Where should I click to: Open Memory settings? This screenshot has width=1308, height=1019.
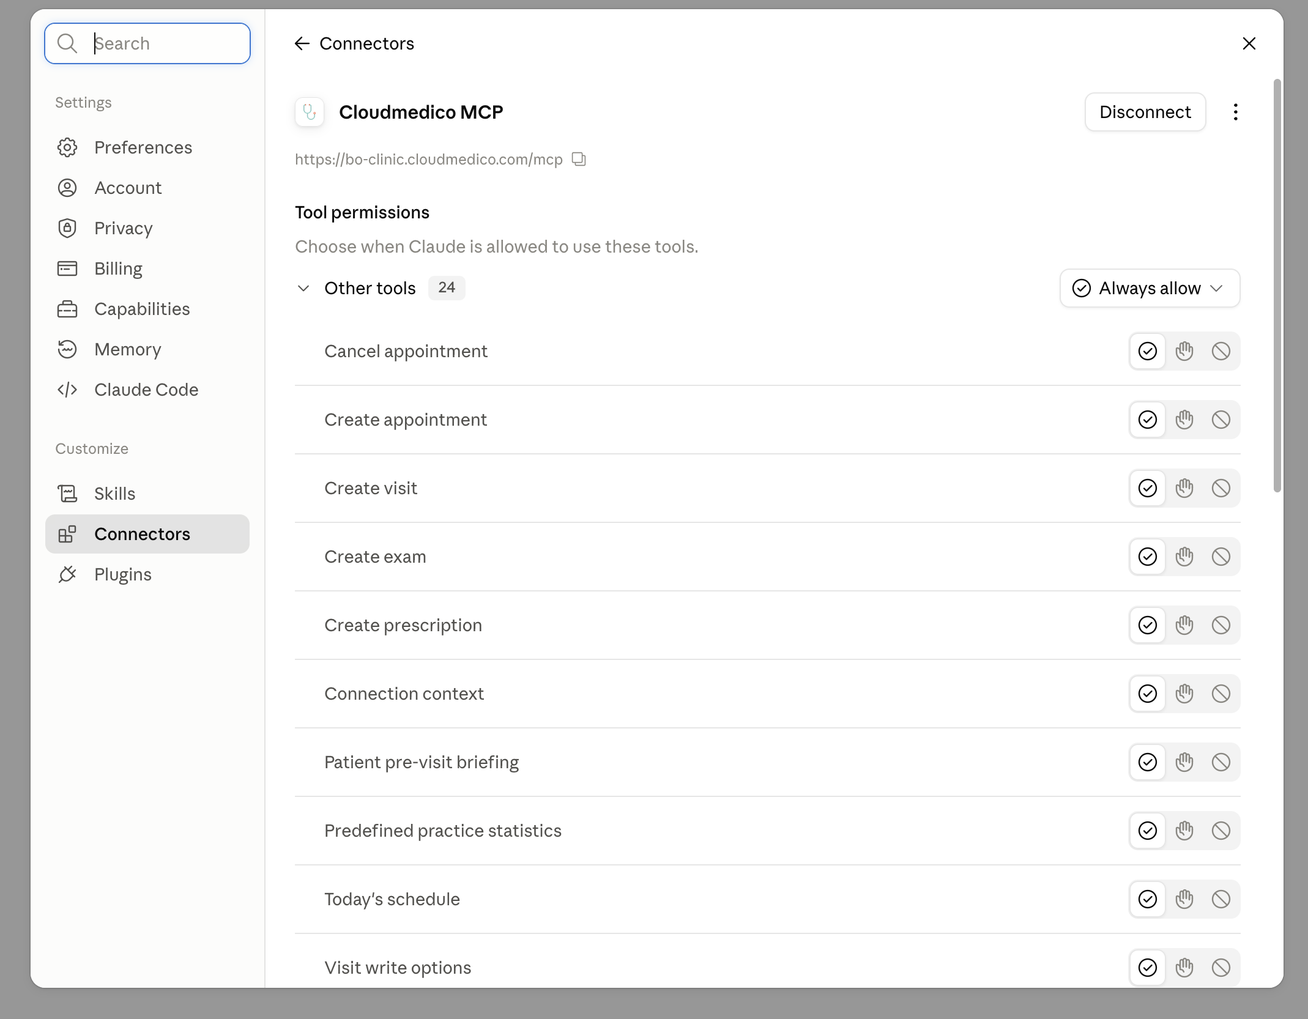147,349
